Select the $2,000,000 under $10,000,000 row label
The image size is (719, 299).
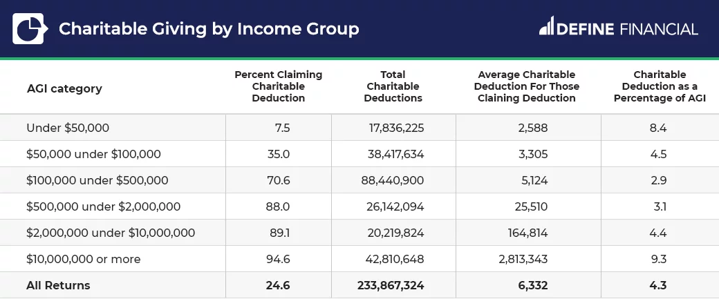(111, 233)
